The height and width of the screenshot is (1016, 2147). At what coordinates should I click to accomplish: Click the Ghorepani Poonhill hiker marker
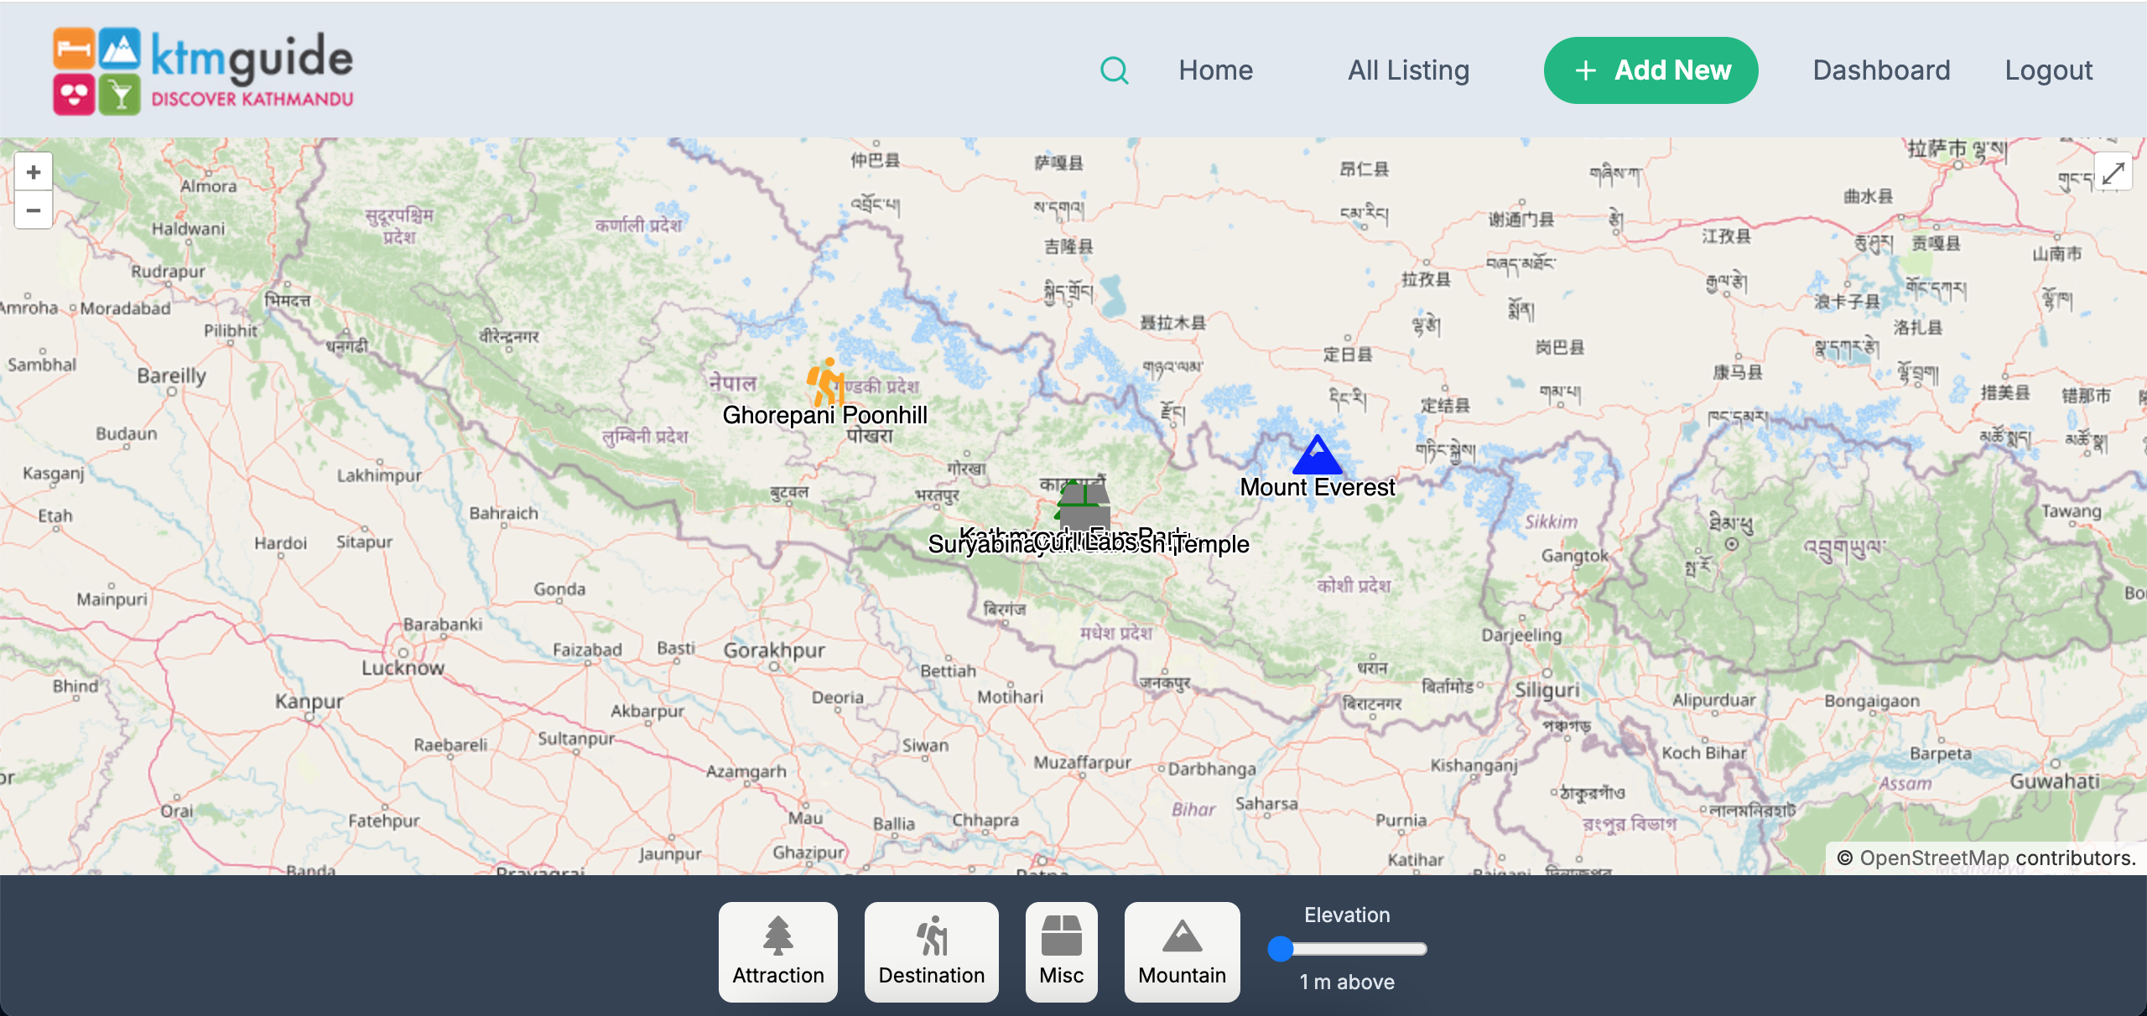825,382
